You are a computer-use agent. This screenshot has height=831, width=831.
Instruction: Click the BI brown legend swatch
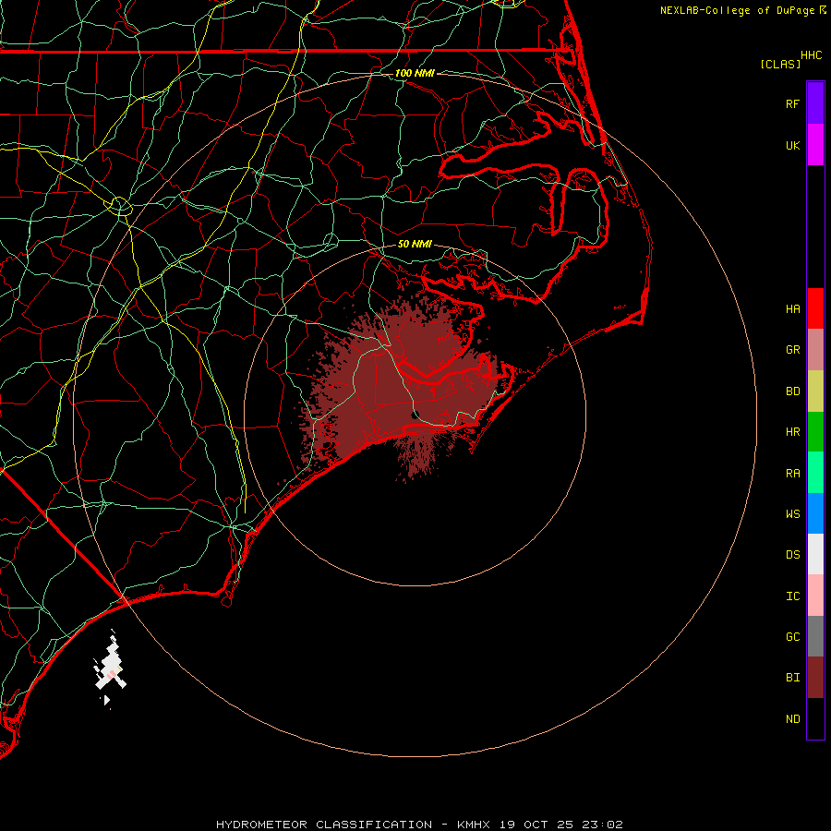coord(815,678)
